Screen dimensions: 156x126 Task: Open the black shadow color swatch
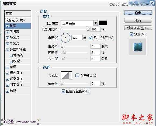click(103, 23)
